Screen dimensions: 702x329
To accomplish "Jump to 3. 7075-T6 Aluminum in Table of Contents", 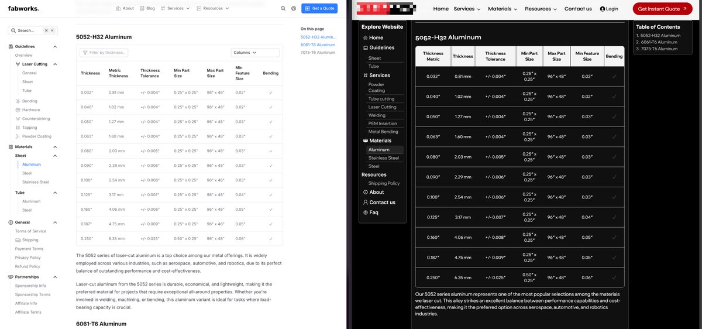I will click(656, 49).
